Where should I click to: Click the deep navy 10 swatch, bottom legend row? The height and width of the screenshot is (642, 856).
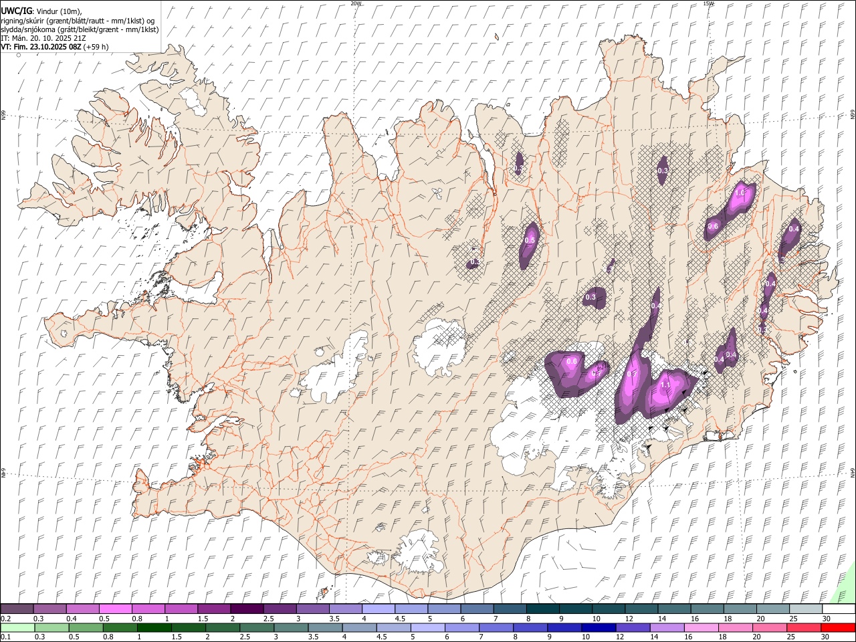[x=598, y=627]
